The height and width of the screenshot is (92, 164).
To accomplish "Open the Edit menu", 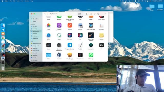I will 14,1.
